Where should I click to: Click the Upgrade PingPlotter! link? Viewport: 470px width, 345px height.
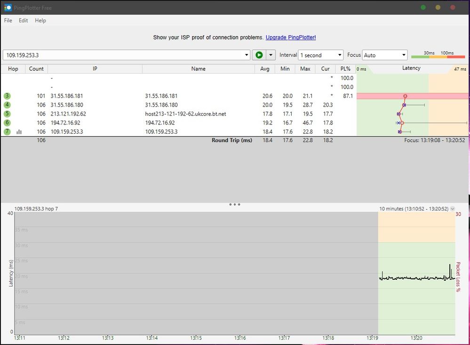pos(290,38)
